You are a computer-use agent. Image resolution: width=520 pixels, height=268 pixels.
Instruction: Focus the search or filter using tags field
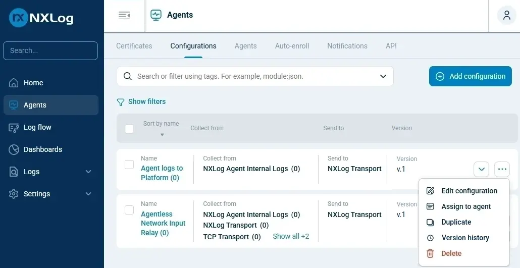click(x=255, y=76)
